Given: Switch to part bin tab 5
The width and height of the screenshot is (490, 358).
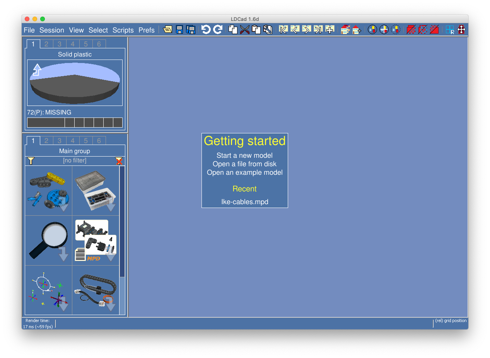Looking at the screenshot, I should pyautogui.click(x=86, y=141).
